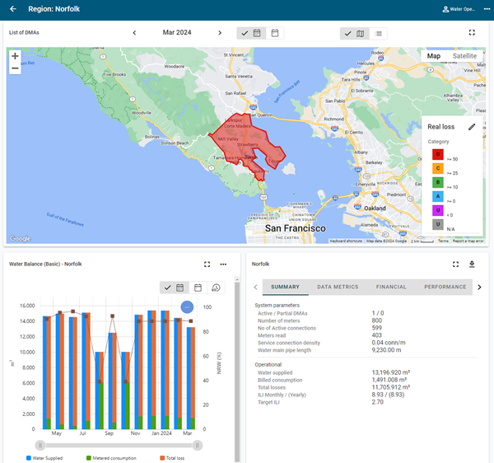Viewport: 494px width, 463px height.
Task: Open the SUMMARY tab
Action: click(285, 287)
